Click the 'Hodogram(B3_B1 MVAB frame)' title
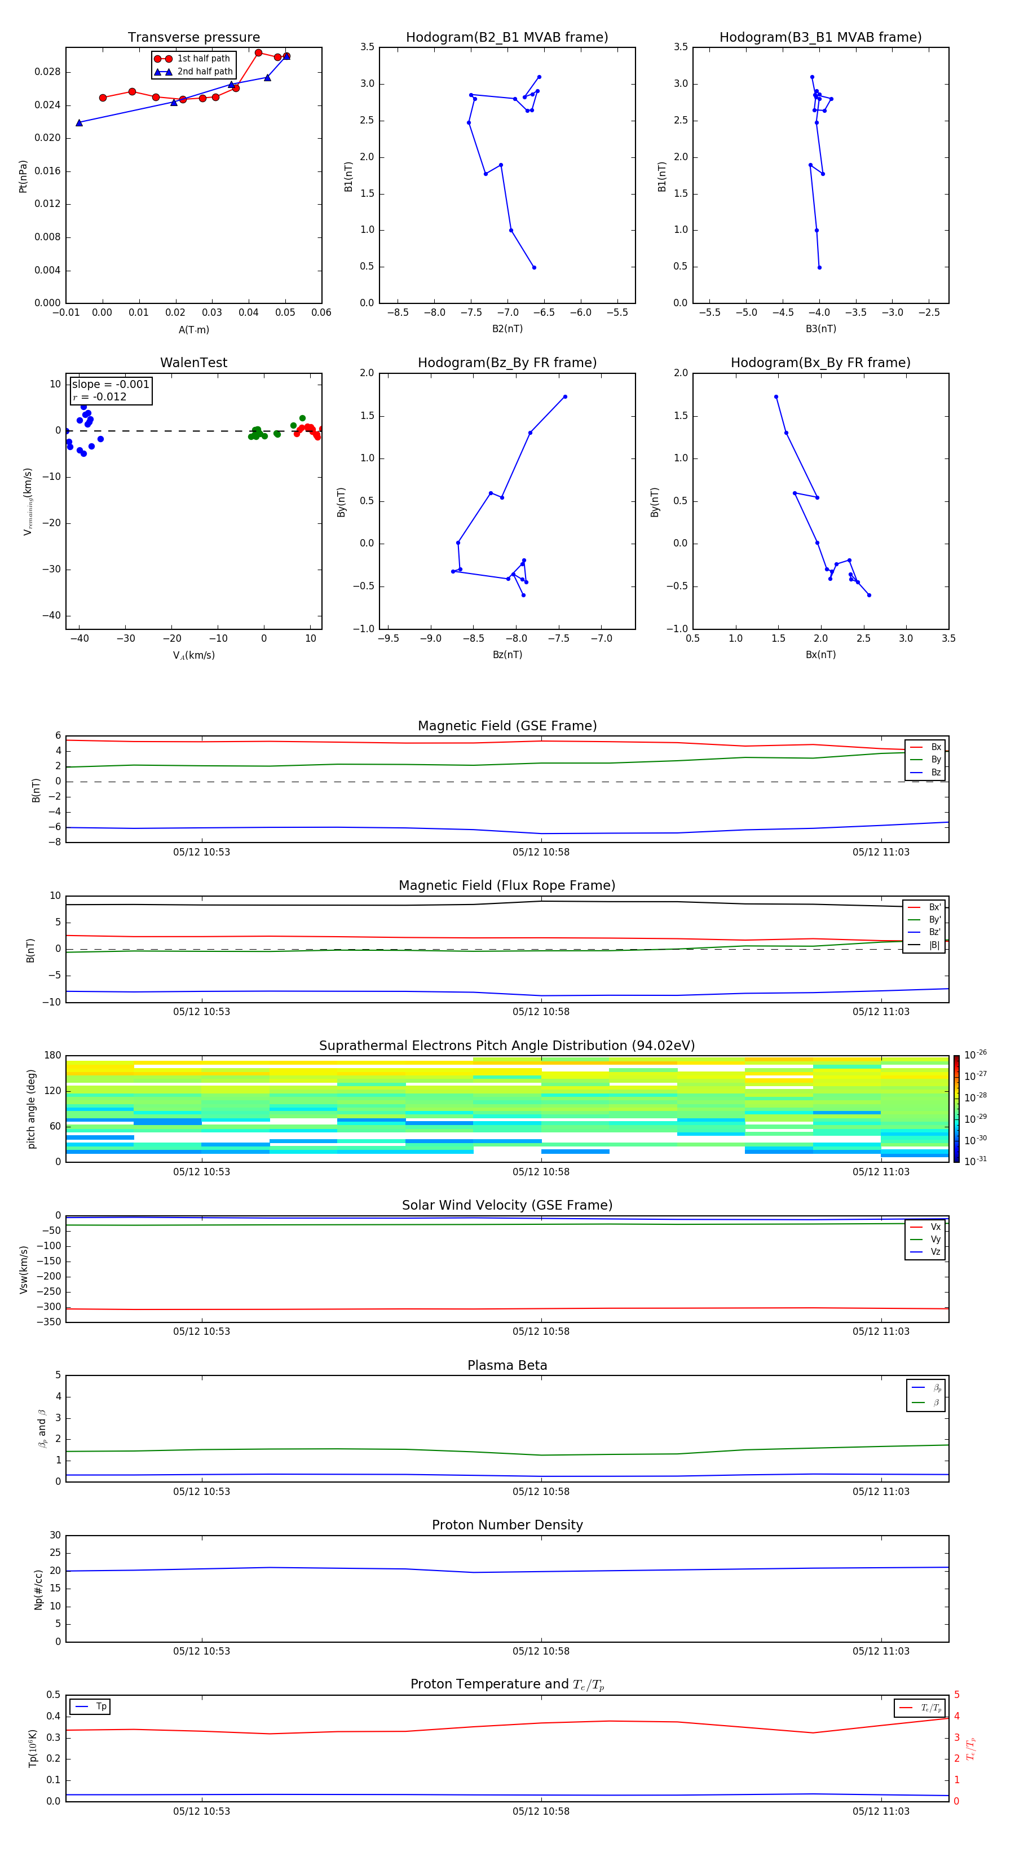The height and width of the screenshot is (1861, 1015). [820, 38]
